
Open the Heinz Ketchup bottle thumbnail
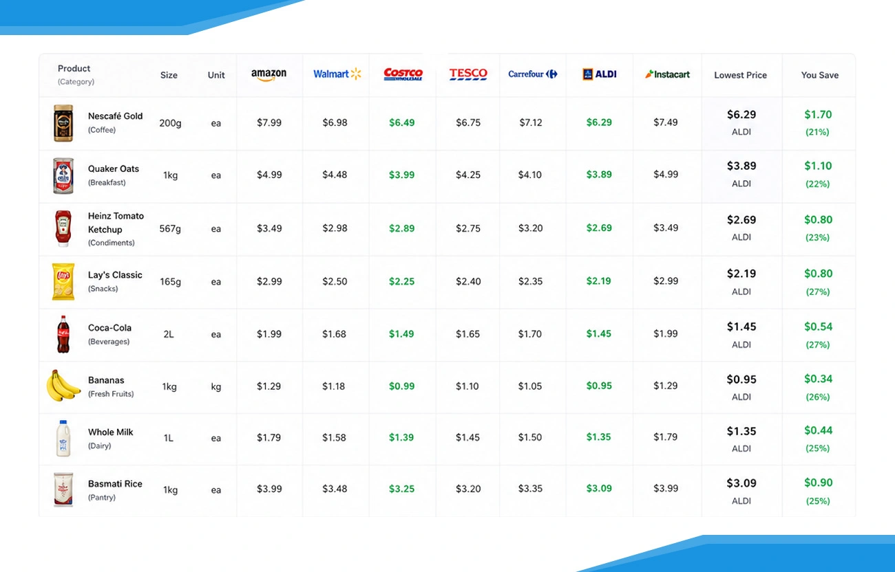pos(63,228)
